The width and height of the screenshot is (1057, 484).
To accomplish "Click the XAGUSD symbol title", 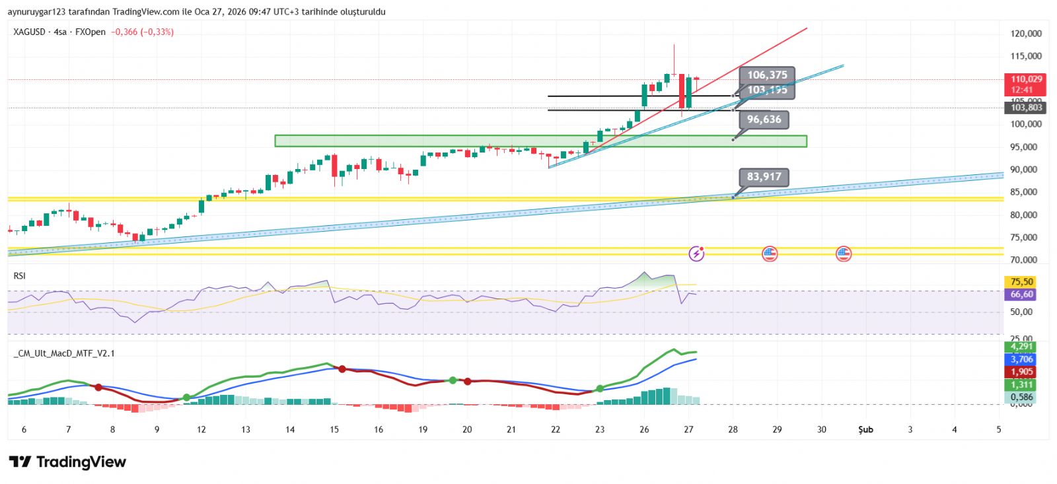I will (30, 32).
